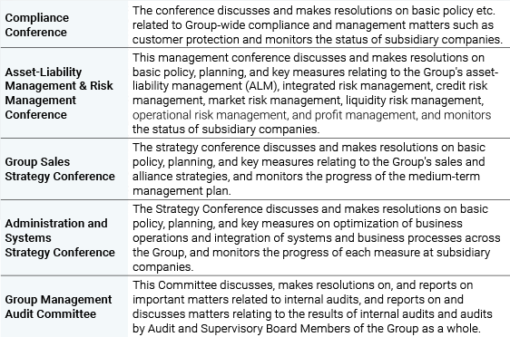Click the phrase 'integrated risk management'

point(357,86)
